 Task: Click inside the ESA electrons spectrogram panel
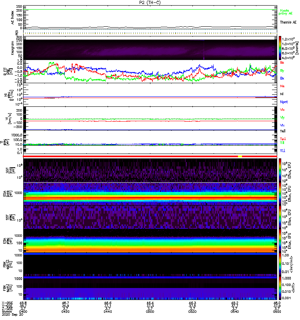150,241
